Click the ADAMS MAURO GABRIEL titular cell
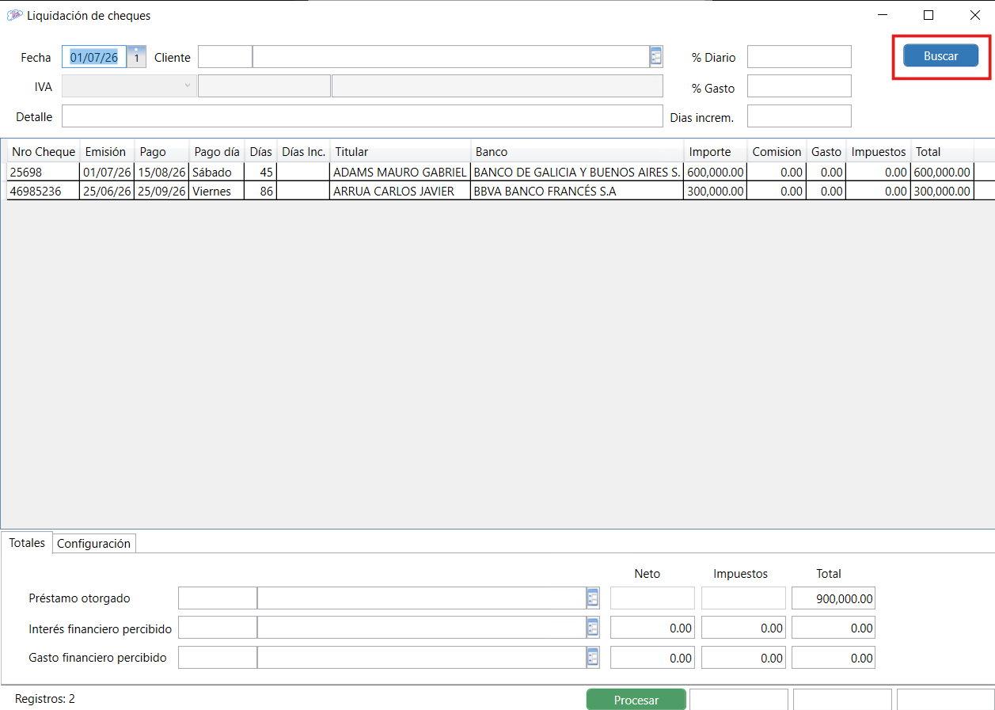The image size is (995, 710). click(400, 172)
